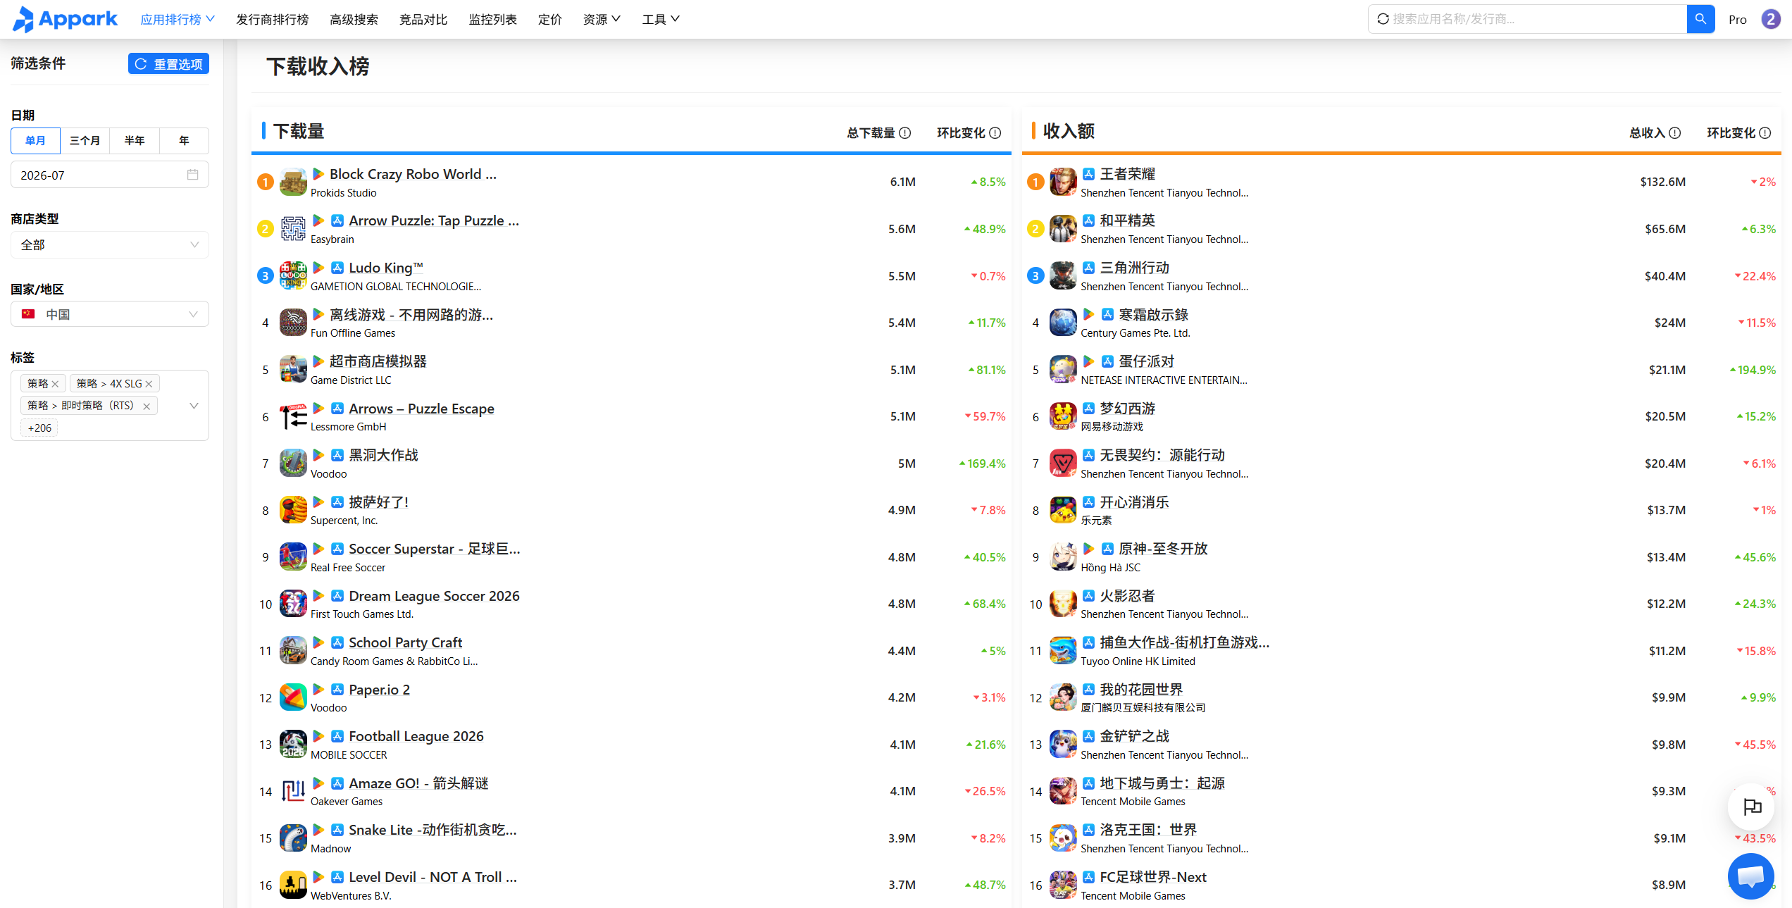Click Google Play icon for 寒霜啟示錄
This screenshot has height=908, width=1792.
tap(1088, 314)
